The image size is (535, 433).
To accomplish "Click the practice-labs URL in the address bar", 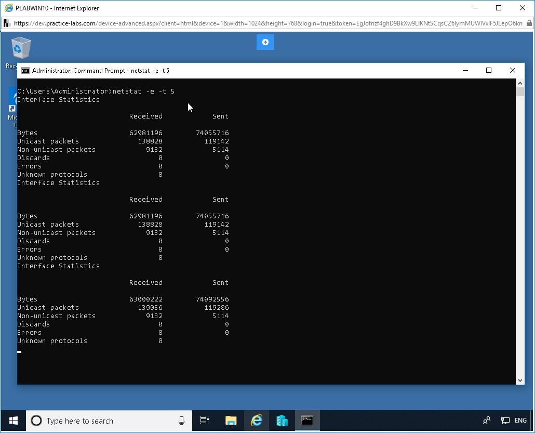I will [268, 23].
